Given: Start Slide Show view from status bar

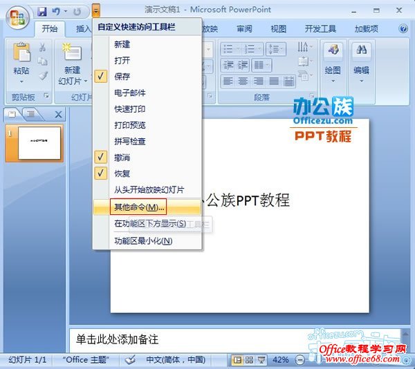Looking at the screenshot, I should (261, 360).
